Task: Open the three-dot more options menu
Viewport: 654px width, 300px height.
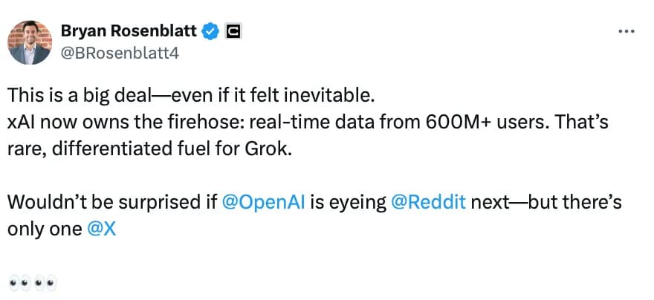Action: (627, 32)
